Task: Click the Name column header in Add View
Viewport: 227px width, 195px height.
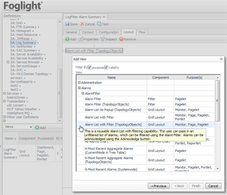Action: click(111, 78)
